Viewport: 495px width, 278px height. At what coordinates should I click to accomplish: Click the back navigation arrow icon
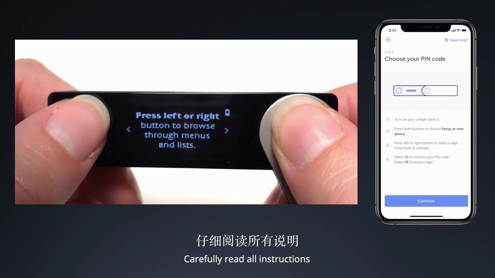388,40
